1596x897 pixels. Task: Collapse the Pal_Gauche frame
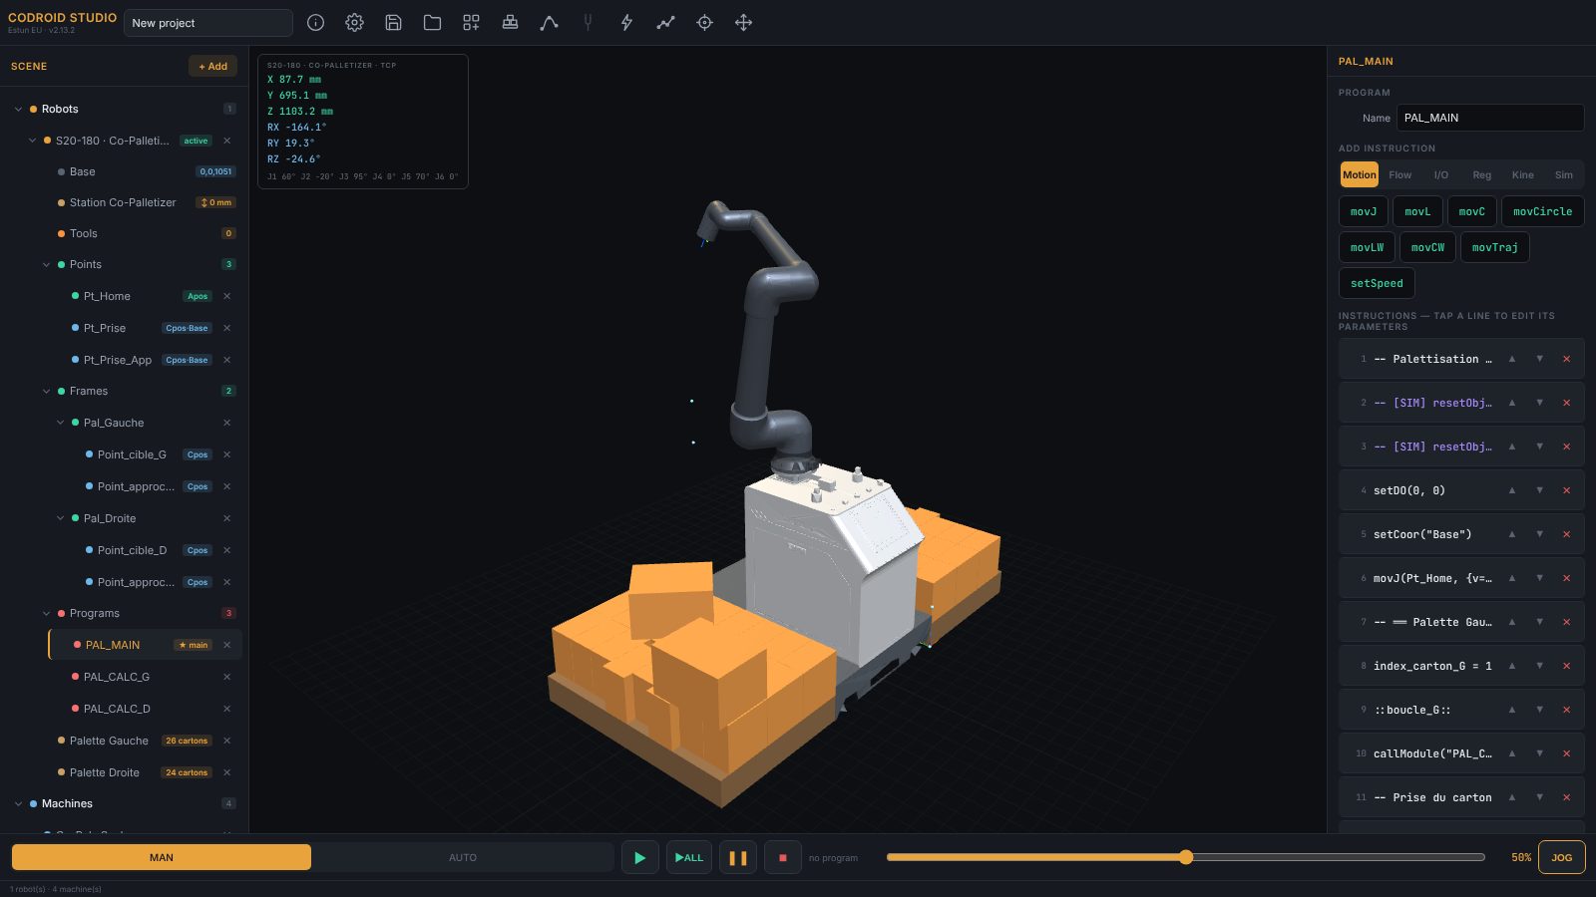(x=60, y=423)
